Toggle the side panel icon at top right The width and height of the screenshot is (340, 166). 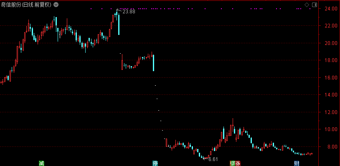pos(315,5)
